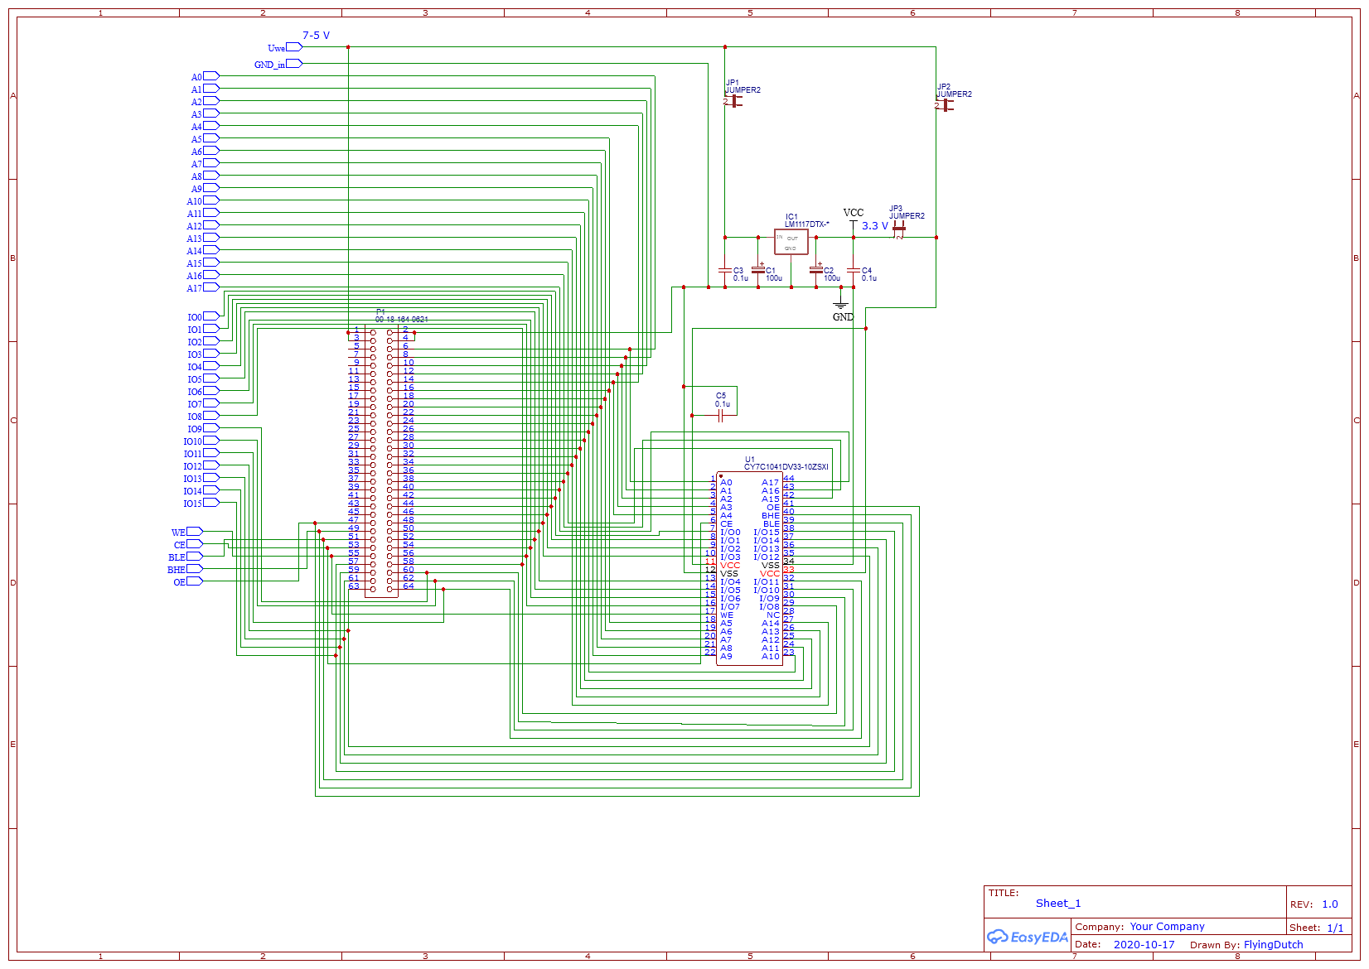This screenshot has width=1369, height=969.
Task: Select the C1 100u capacitor
Action: 758,270
